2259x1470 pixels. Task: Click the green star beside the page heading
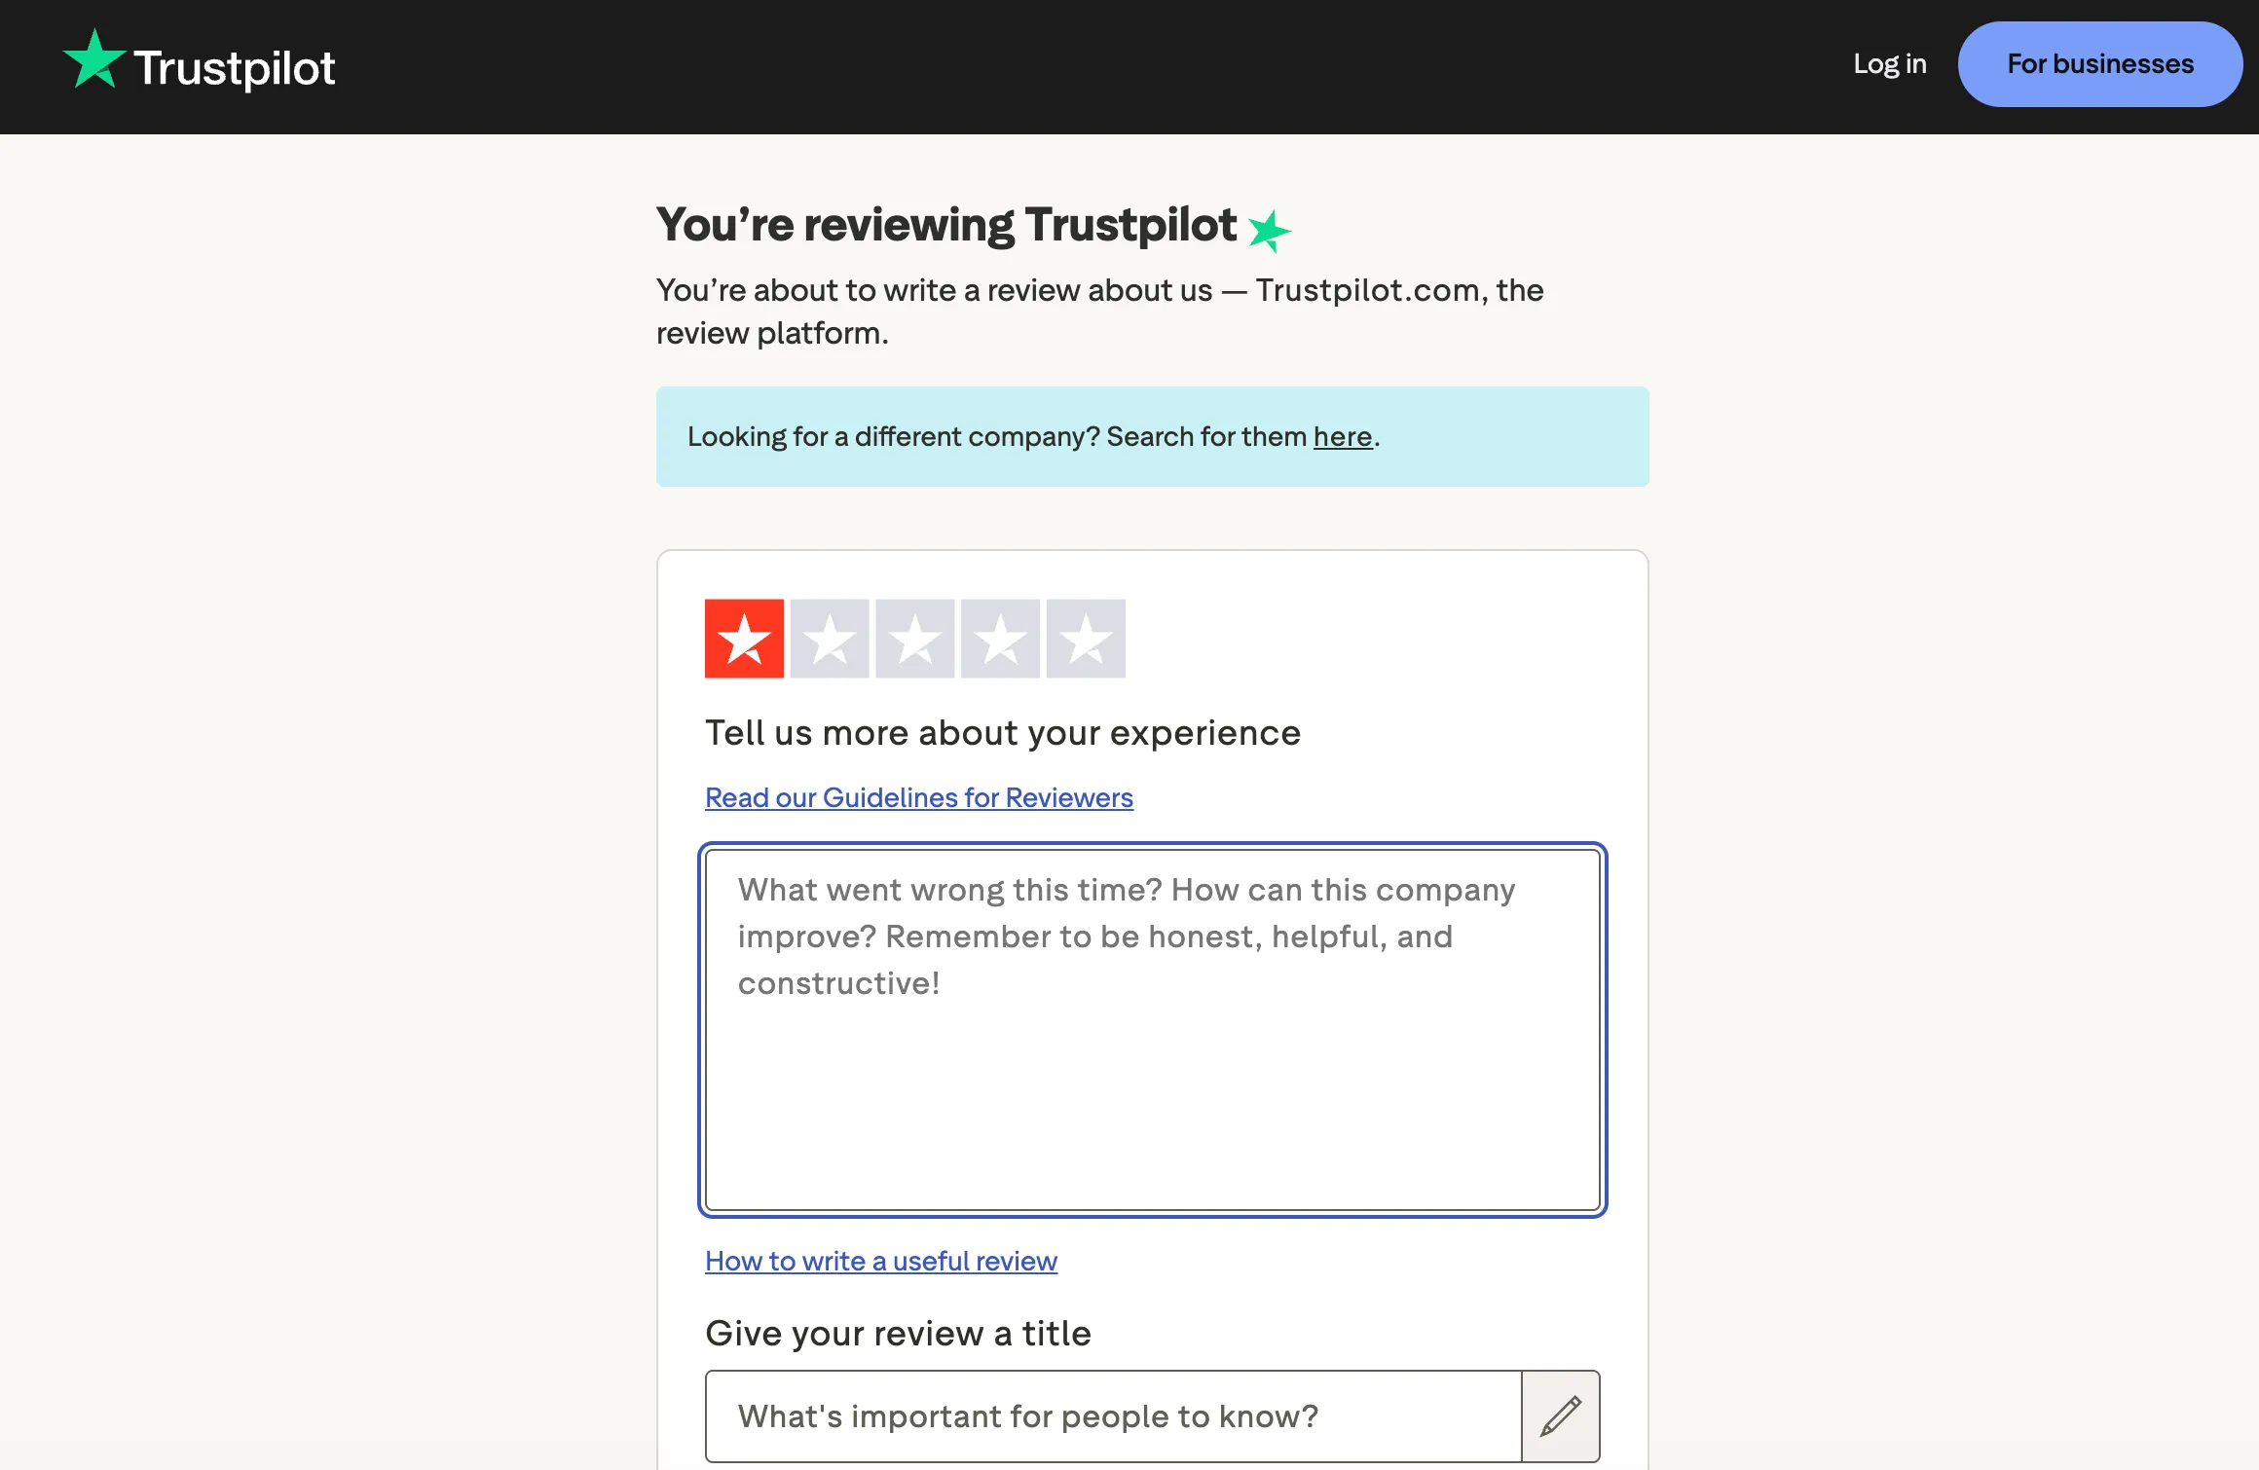1270,231
